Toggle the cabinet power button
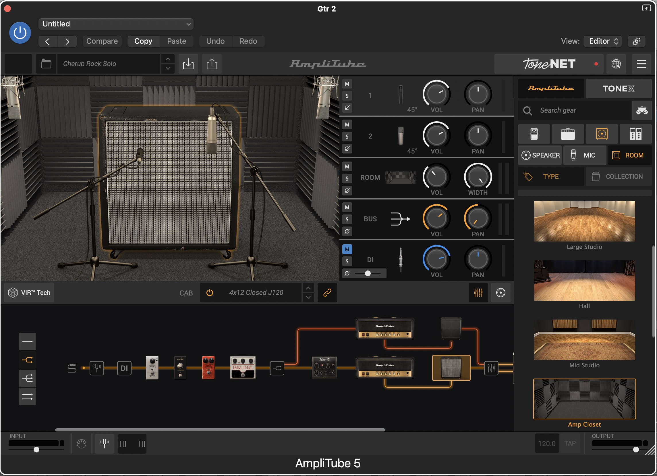Viewport: 657px width, 476px height. tap(210, 293)
